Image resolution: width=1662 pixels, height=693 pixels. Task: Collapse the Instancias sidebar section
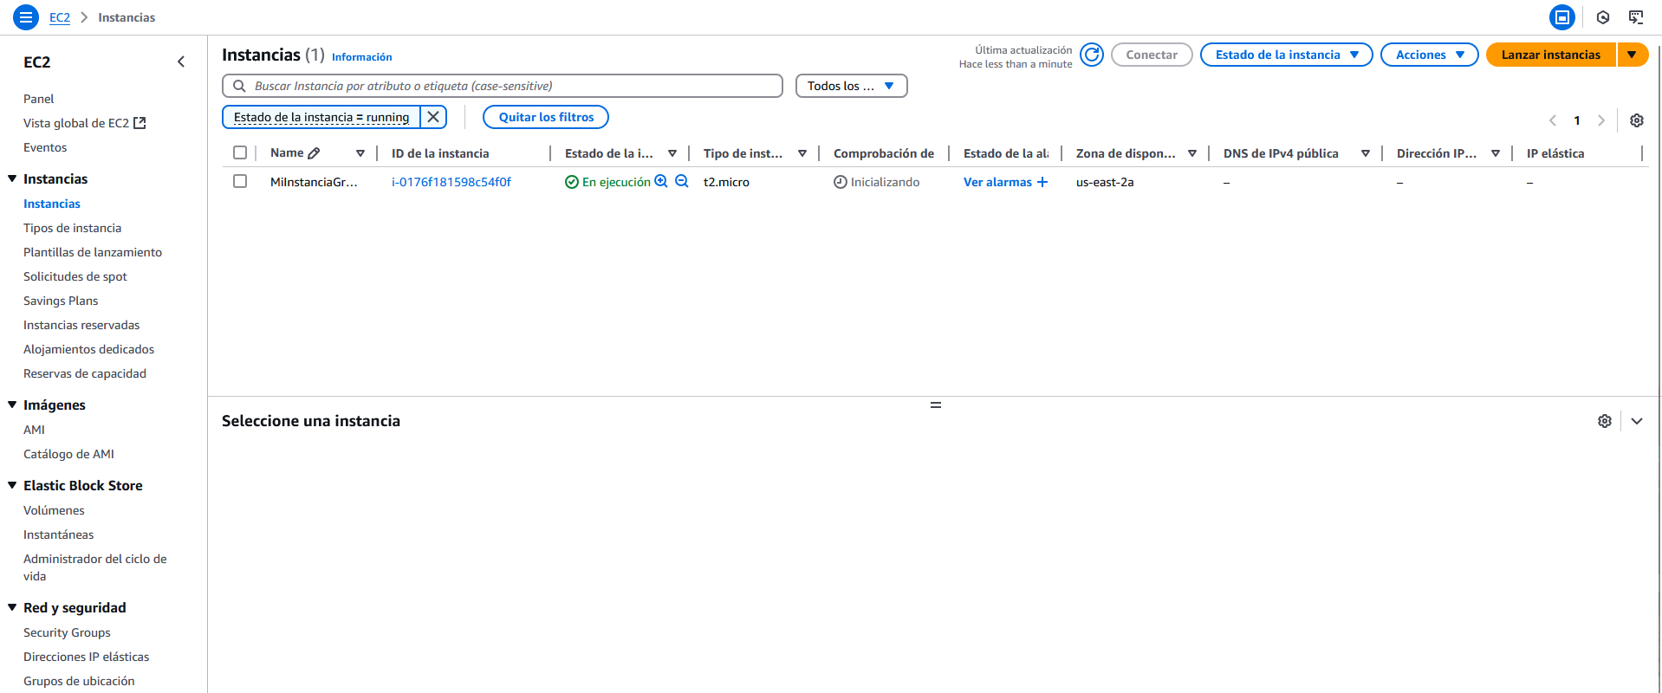click(12, 178)
